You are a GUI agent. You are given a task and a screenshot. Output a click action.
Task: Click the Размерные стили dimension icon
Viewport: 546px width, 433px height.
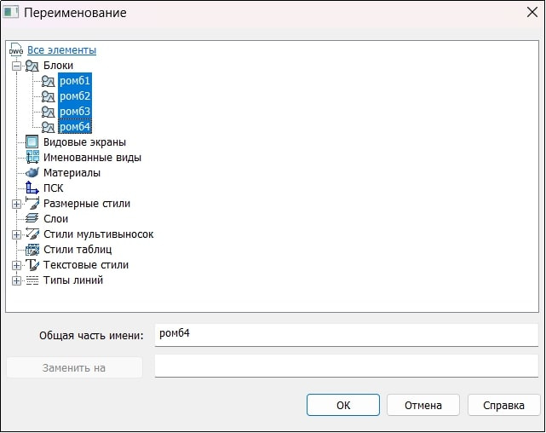pos(32,203)
